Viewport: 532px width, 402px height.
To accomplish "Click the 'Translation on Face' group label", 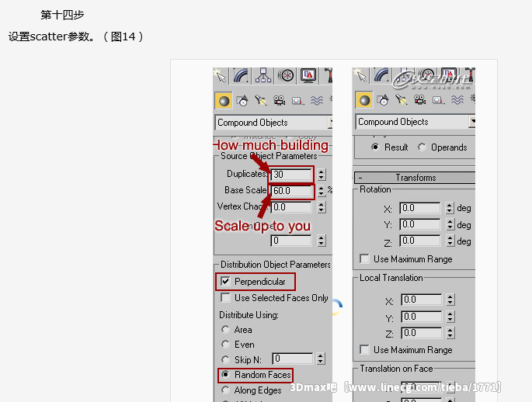I will (396, 369).
